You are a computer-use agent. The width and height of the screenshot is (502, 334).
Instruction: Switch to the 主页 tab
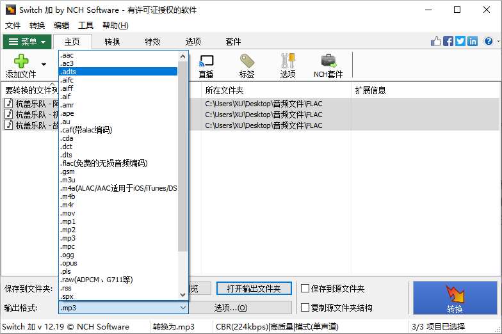(72, 42)
